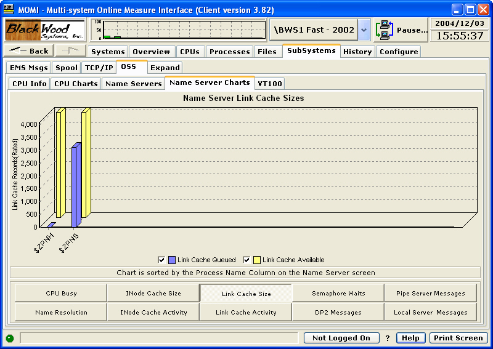Uncheck the Link Cache Available checkbox
The height and width of the screenshot is (349, 493).
point(246,260)
